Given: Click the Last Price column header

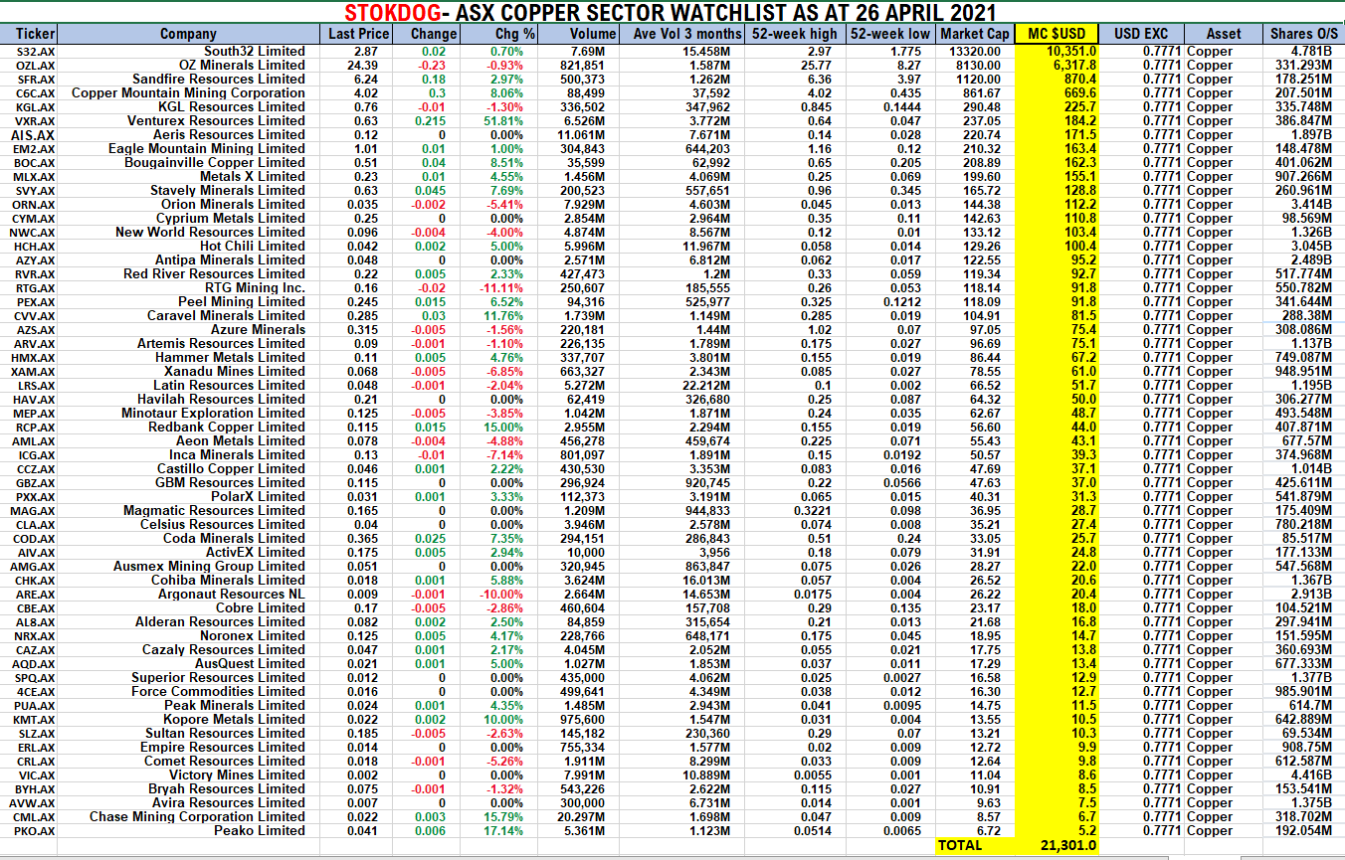Looking at the screenshot, I should click(x=359, y=34).
